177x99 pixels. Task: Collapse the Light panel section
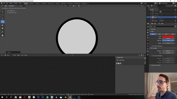click(x=150, y=31)
